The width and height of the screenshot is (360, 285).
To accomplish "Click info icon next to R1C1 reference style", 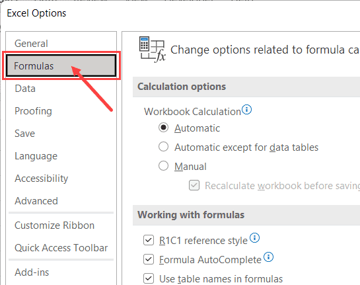I will (x=254, y=237).
